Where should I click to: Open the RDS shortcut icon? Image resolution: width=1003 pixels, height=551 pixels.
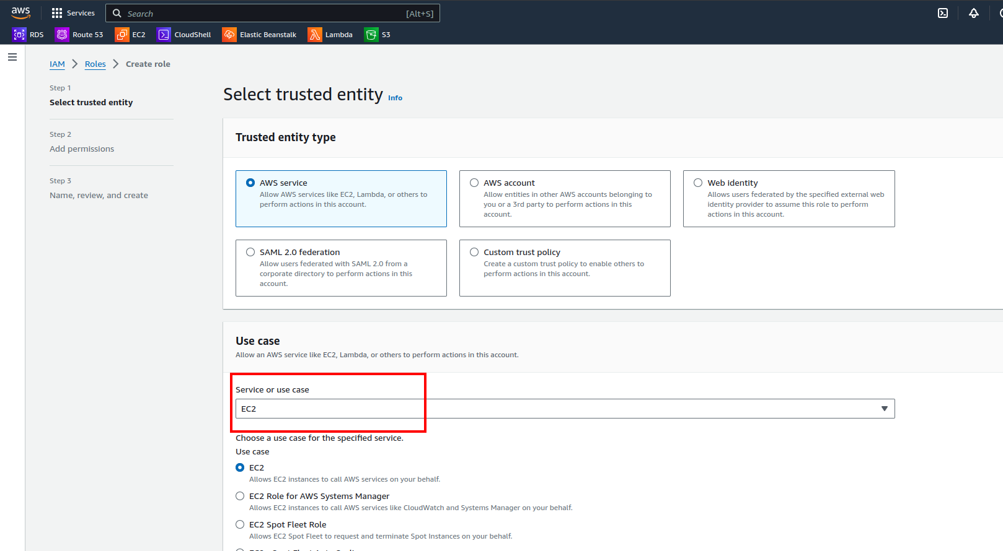[x=19, y=35]
